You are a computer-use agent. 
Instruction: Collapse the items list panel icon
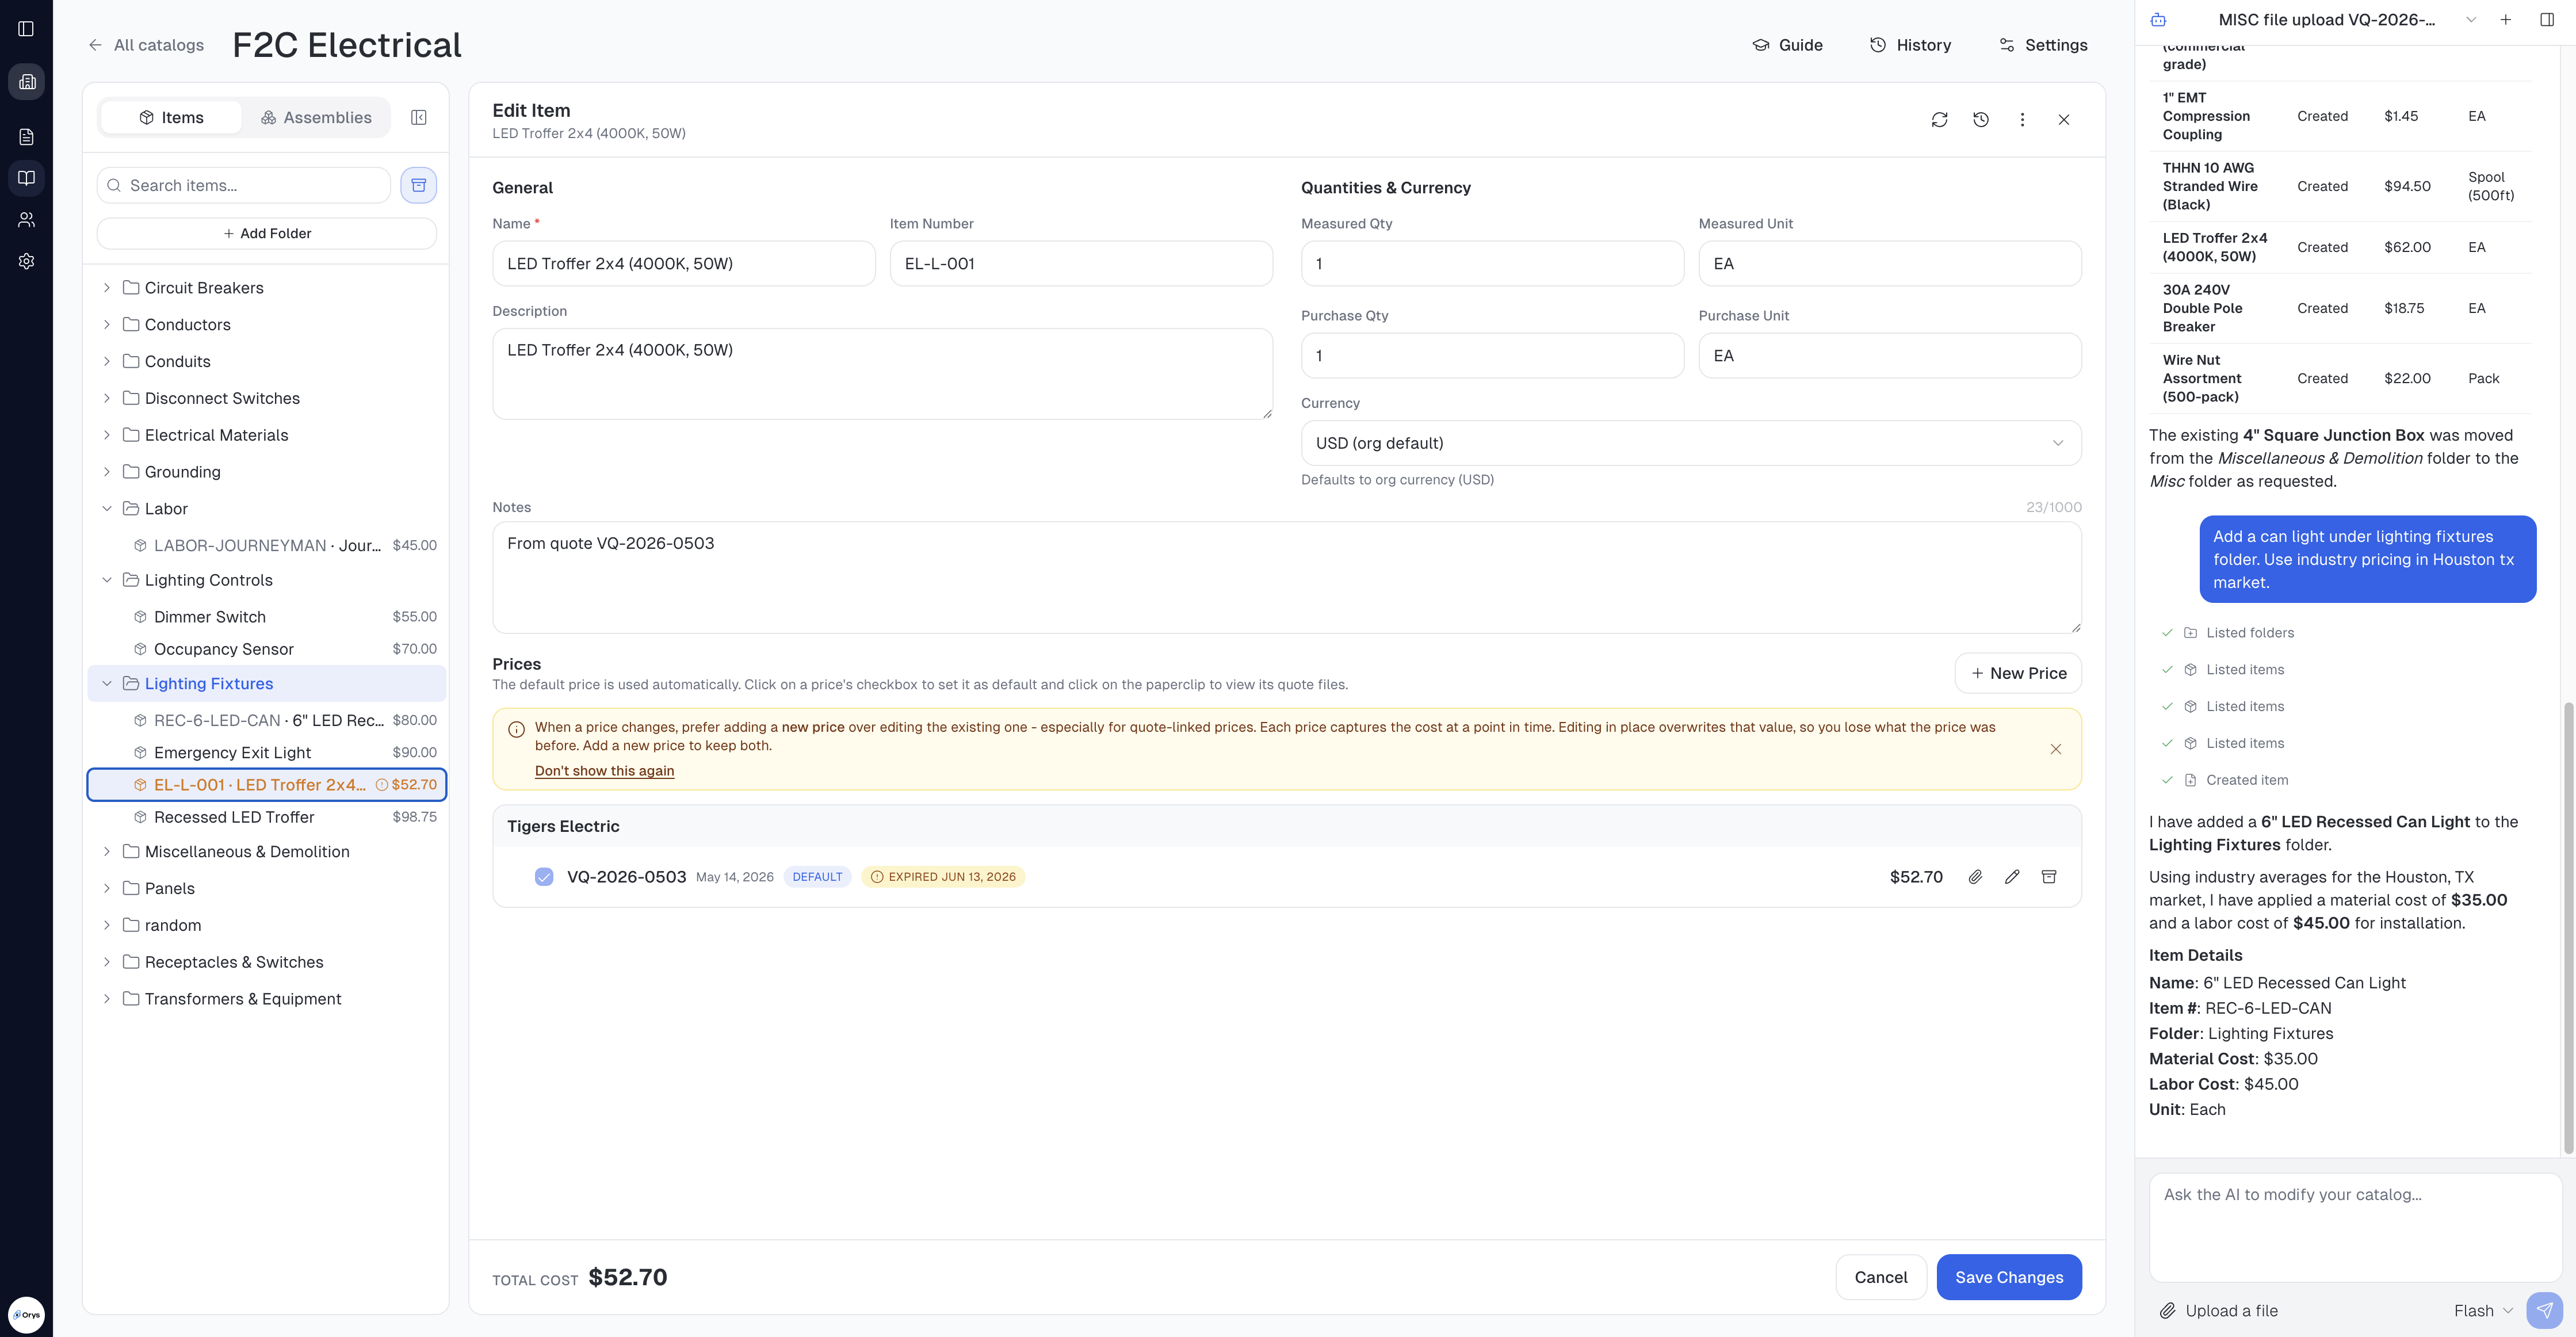pyautogui.click(x=419, y=118)
